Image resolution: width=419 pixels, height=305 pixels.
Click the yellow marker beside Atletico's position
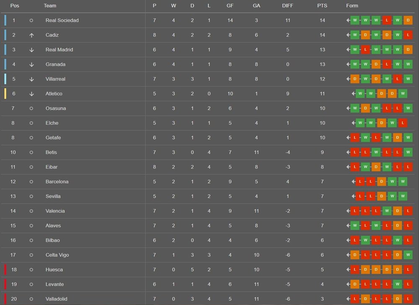(x=5, y=94)
